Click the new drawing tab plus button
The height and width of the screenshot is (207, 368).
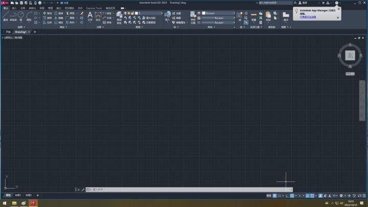point(35,32)
